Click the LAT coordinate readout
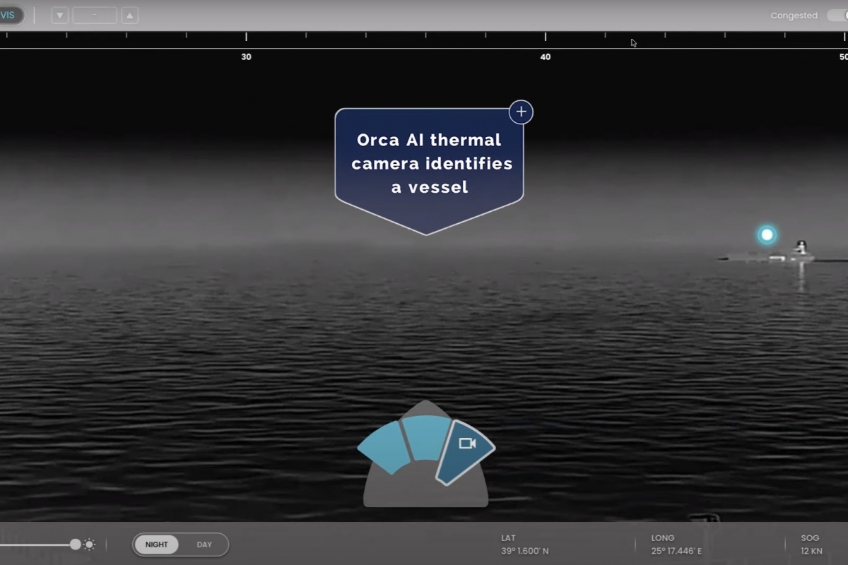 pos(524,545)
